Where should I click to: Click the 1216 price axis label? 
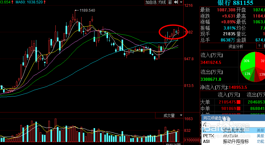point(188,6)
